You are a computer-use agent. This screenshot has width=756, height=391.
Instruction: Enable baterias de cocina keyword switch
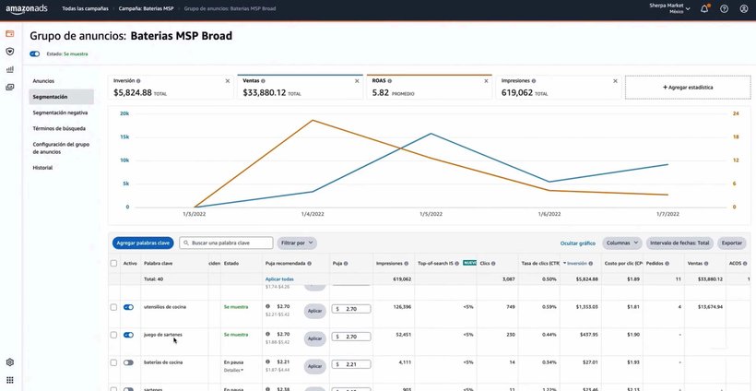tap(128, 362)
